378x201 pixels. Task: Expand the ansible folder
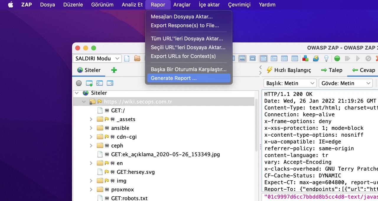[x=91, y=128]
